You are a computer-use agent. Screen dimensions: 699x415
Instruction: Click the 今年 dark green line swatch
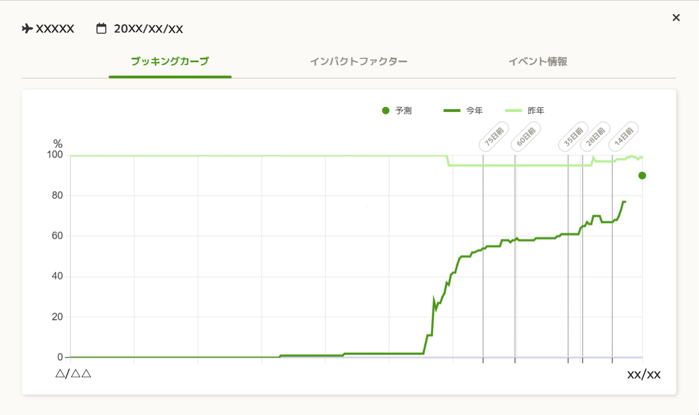(x=452, y=111)
